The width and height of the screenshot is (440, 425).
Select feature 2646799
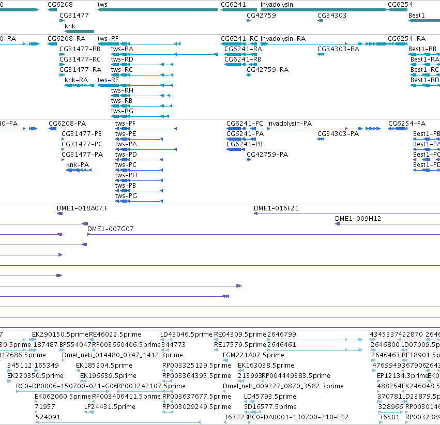pos(282,335)
